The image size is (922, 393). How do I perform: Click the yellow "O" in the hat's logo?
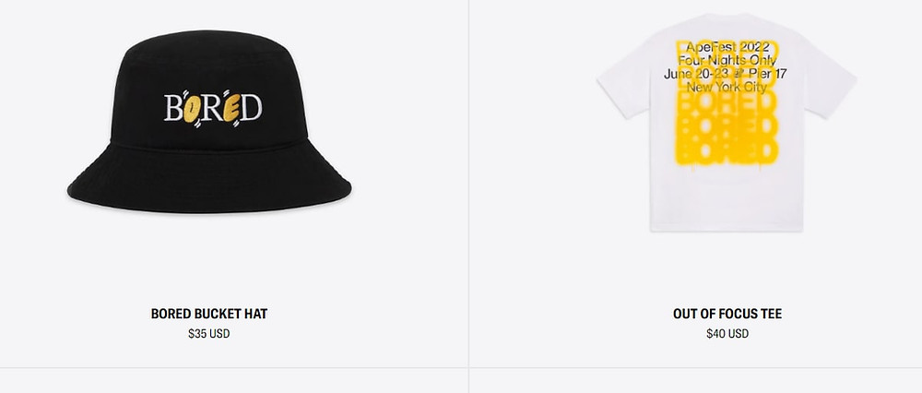click(192, 108)
